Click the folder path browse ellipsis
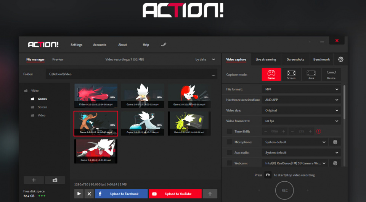366x202 pixels. [213, 75]
